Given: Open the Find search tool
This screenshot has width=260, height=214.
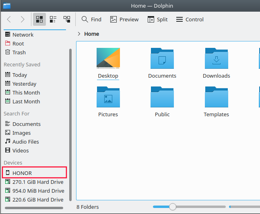Looking at the screenshot, I should tap(91, 19).
